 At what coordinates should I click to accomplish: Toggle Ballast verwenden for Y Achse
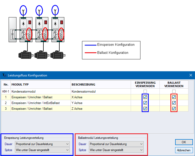click(174, 103)
